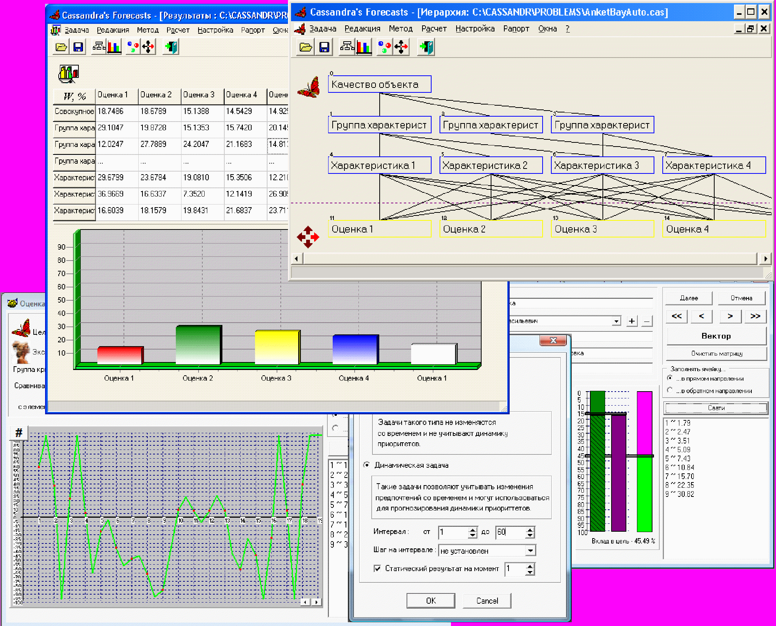Click OK in the task type dialog
Viewport: 776px width, 626px height.
tap(431, 601)
